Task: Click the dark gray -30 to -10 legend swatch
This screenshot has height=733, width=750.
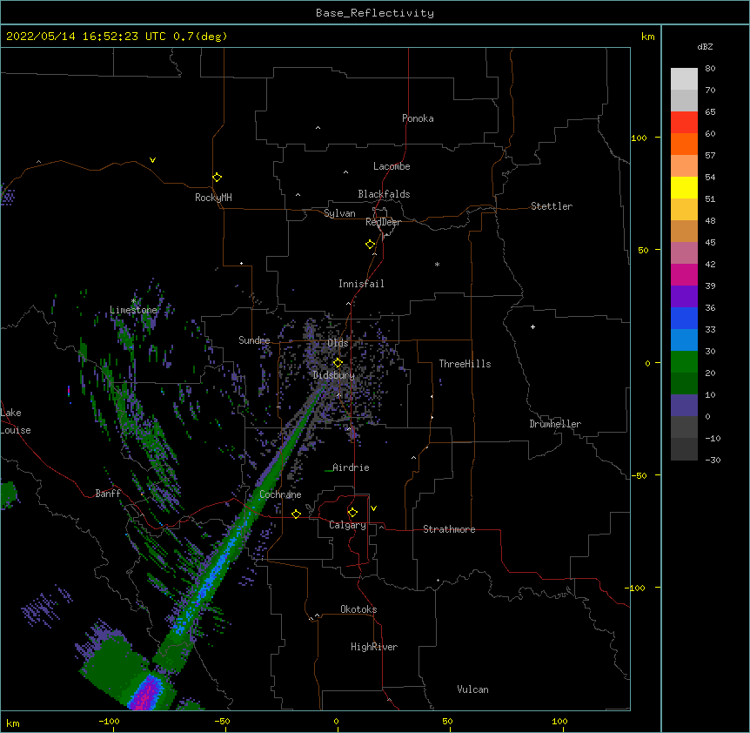Action: coord(684,449)
